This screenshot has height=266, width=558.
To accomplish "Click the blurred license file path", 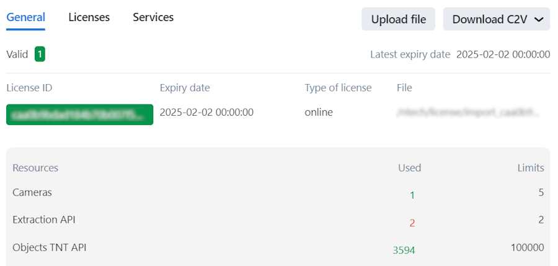I will point(467,113).
